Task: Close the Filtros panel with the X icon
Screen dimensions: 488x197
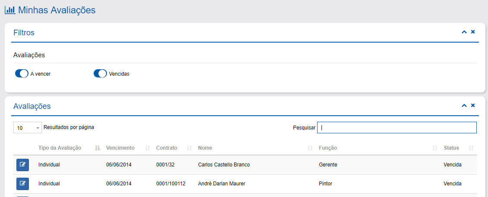Action: point(473,32)
